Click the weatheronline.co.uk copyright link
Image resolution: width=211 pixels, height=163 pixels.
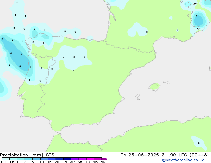click(183, 160)
